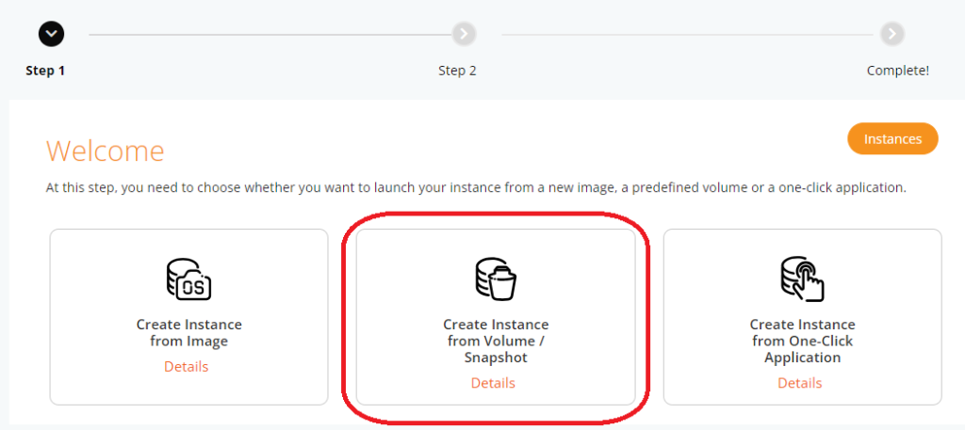
Task: Click the Step 1 down-chevron circle
Action: (x=52, y=34)
